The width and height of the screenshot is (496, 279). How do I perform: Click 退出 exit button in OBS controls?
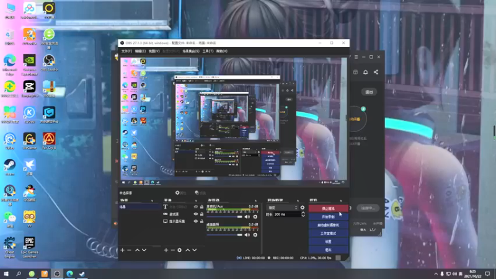coord(328,250)
